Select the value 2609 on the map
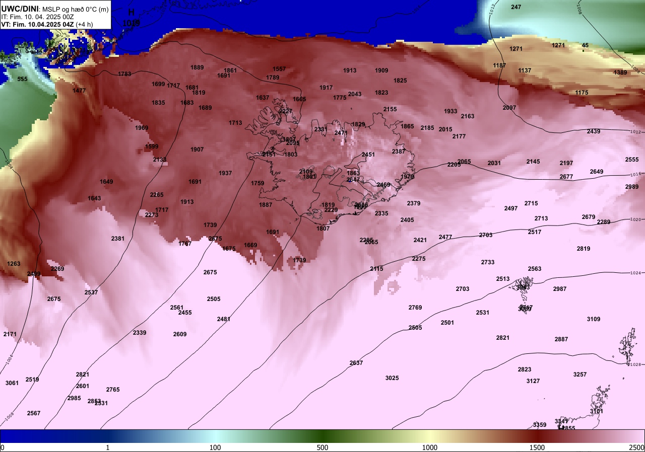The height and width of the screenshot is (452, 645). pyautogui.click(x=180, y=334)
